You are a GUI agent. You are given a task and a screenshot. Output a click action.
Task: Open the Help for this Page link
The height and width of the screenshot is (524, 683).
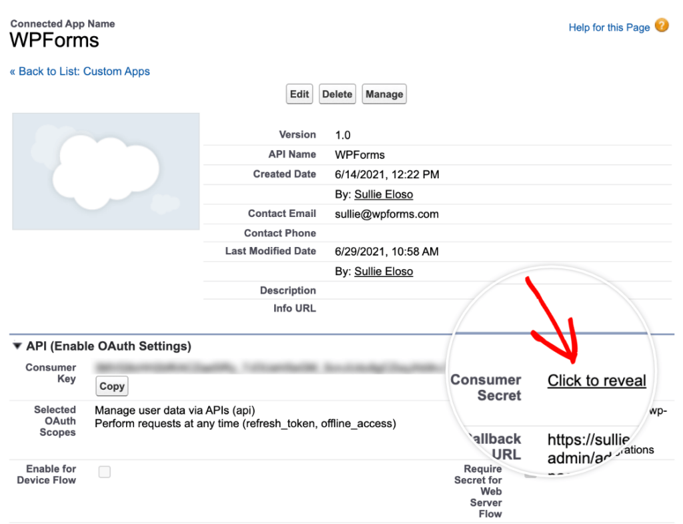tap(609, 27)
